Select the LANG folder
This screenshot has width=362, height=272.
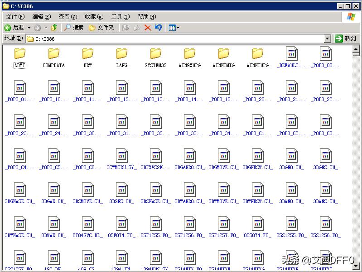pyautogui.click(x=122, y=58)
